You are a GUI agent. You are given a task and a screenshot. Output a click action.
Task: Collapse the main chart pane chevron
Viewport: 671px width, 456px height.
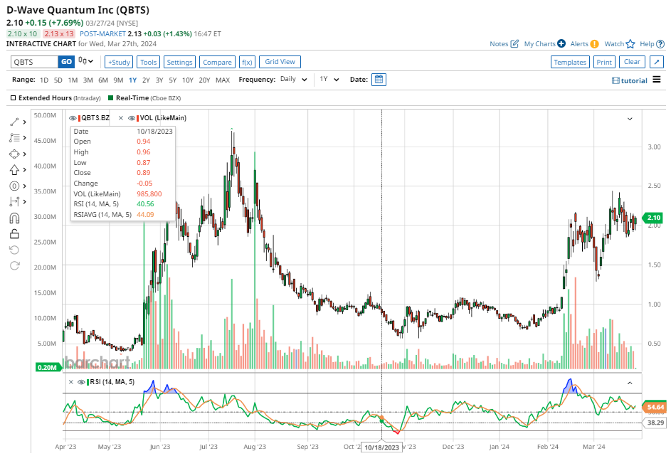630,119
